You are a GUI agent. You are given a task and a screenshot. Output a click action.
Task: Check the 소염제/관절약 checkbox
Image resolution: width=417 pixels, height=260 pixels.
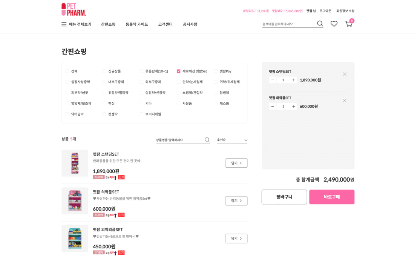pos(178,93)
